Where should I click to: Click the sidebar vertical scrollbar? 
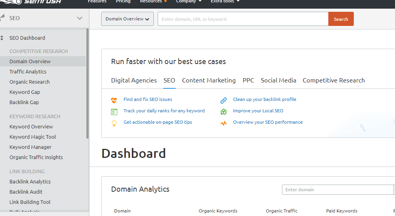click(87, 83)
